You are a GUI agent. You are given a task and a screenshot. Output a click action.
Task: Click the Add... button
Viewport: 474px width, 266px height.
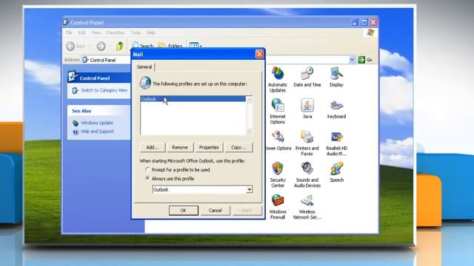pos(153,148)
